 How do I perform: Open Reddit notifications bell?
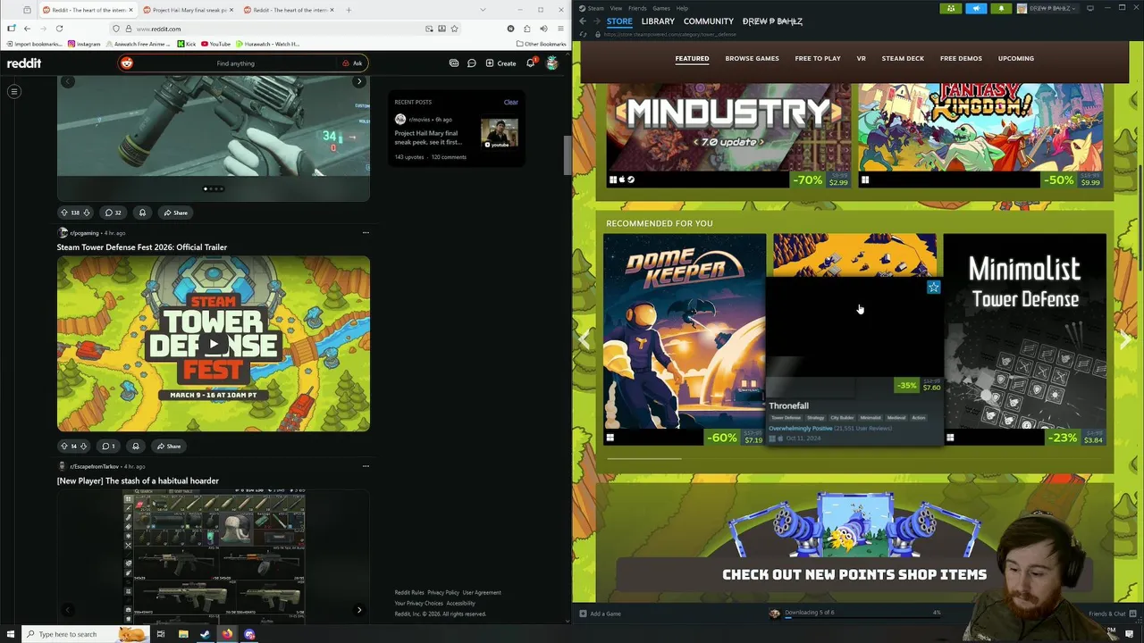pyautogui.click(x=530, y=63)
